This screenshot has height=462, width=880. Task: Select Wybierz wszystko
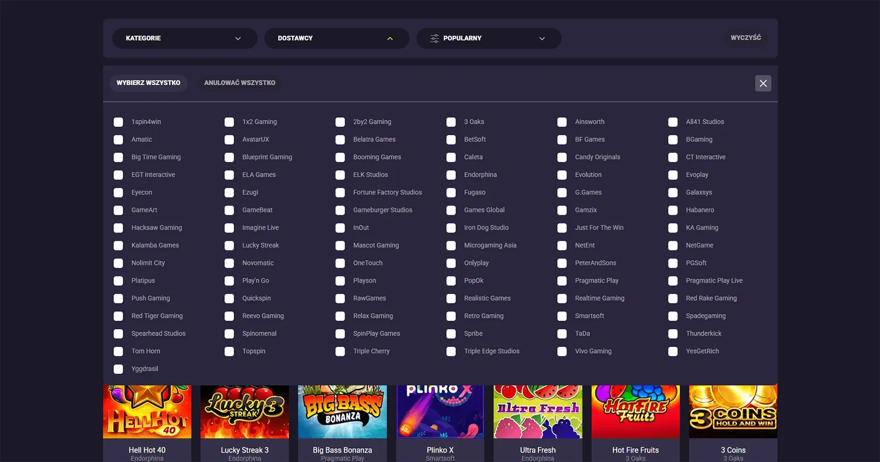point(148,83)
